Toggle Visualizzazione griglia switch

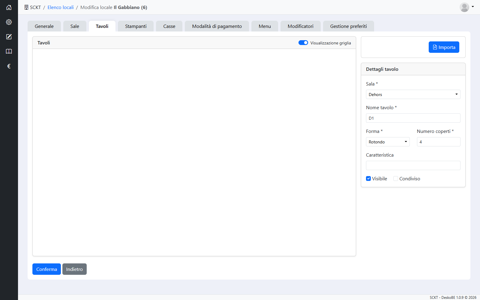point(303,43)
